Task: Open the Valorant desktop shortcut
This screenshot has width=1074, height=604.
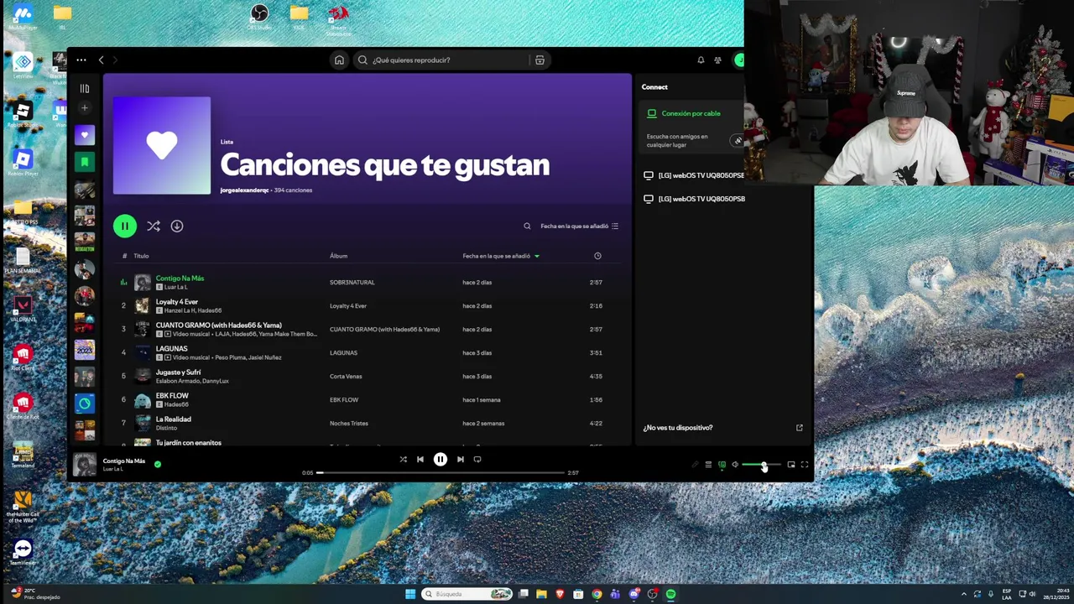Action: pos(23,308)
